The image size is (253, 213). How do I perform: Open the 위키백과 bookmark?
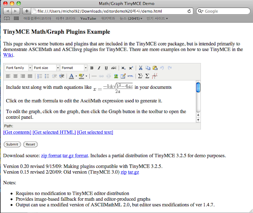coord(108,19)
